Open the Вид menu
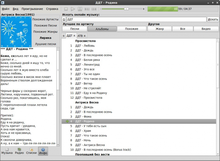The width and height of the screenshot is (220, 161). coord(16,9)
